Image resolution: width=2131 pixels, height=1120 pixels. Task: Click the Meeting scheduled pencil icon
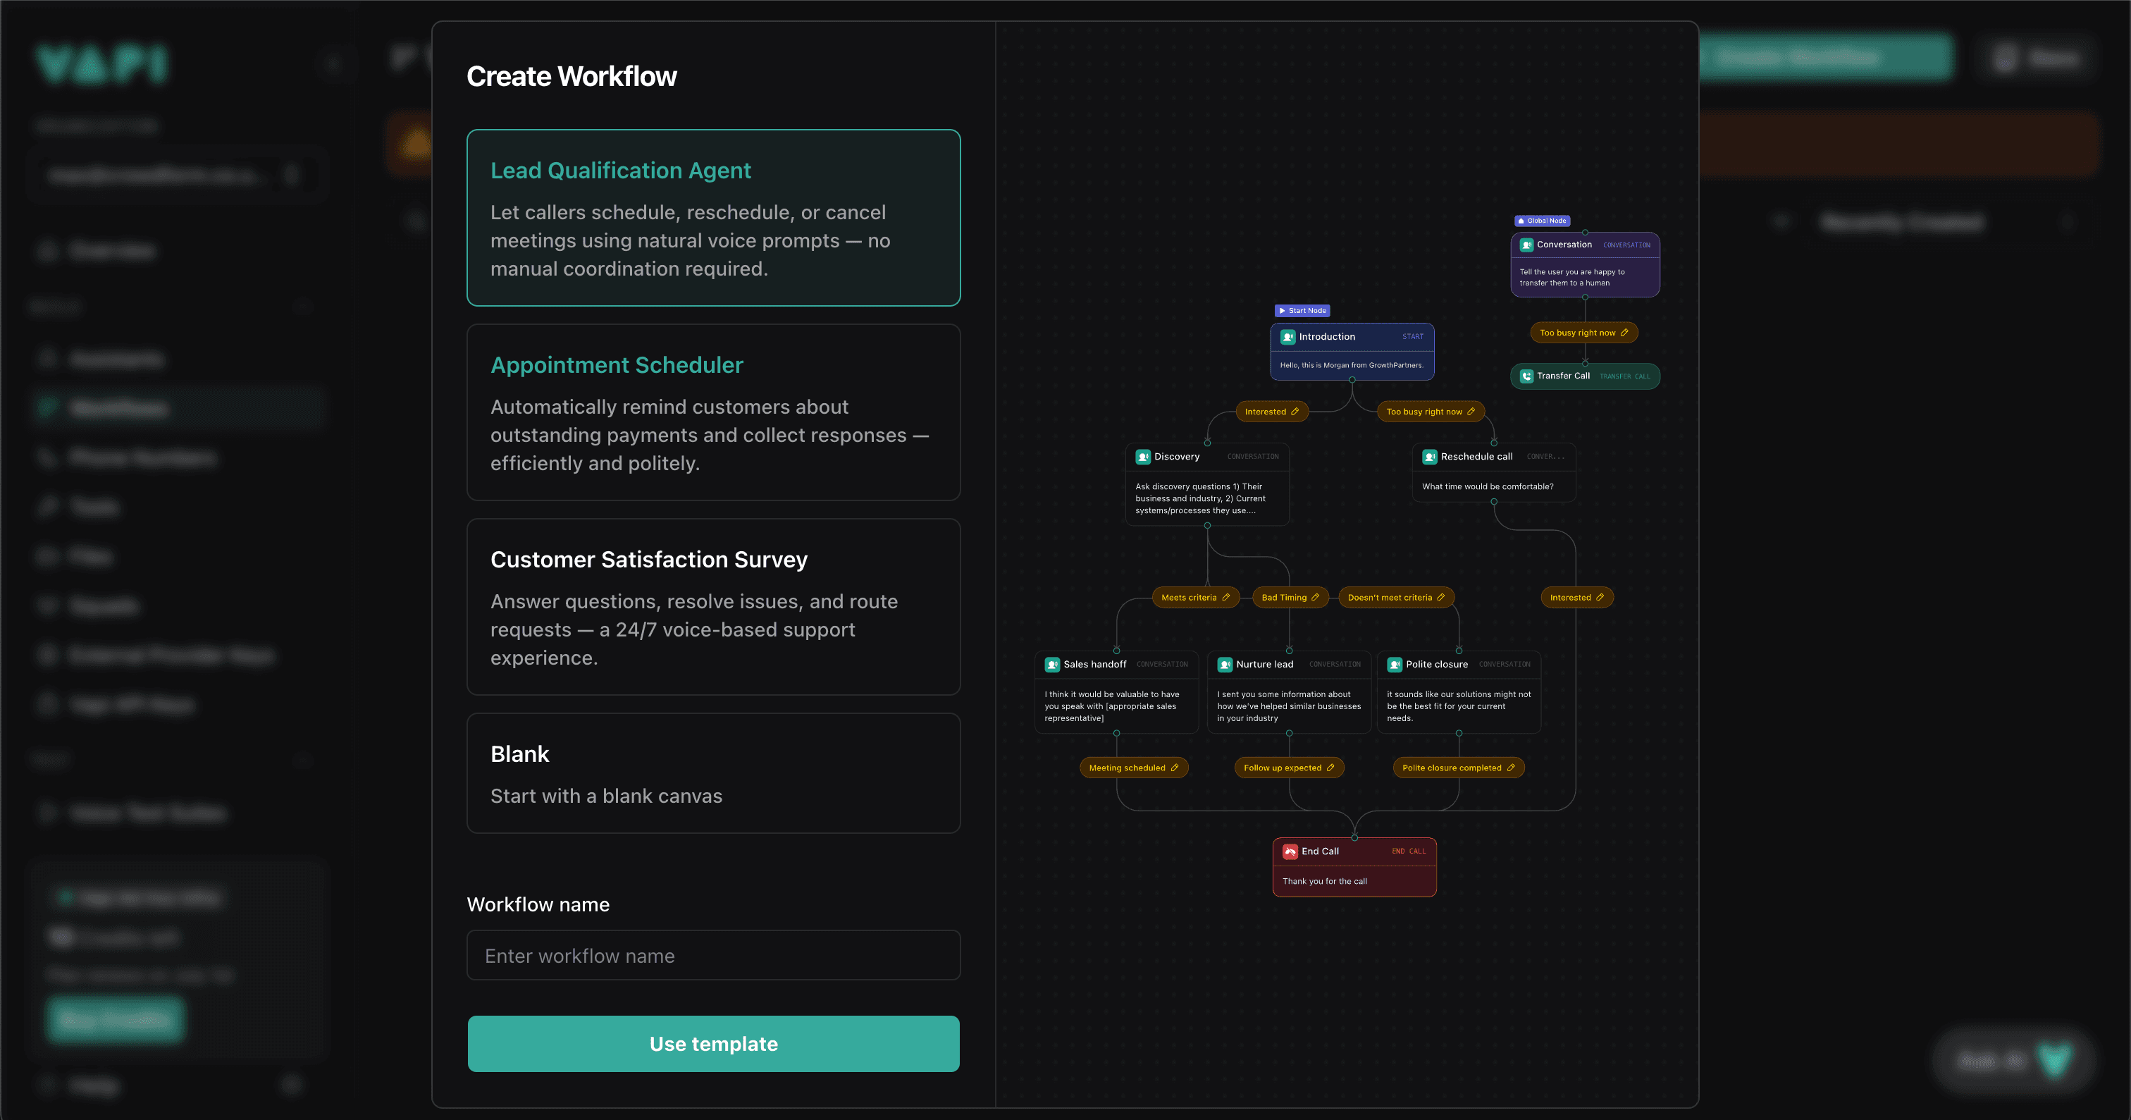point(1175,768)
